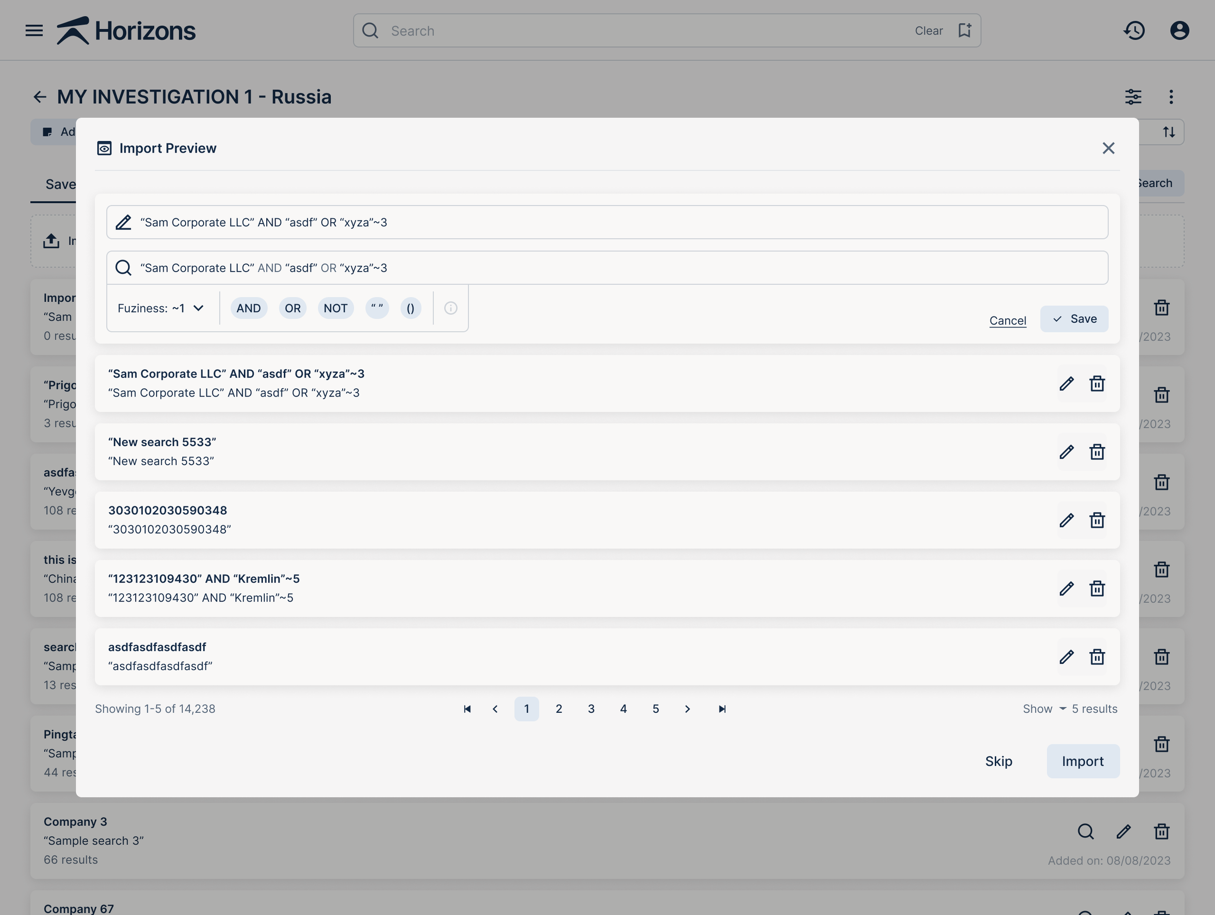The image size is (1215, 915).
Task: Click the info icon beside operators
Action: [x=451, y=308]
